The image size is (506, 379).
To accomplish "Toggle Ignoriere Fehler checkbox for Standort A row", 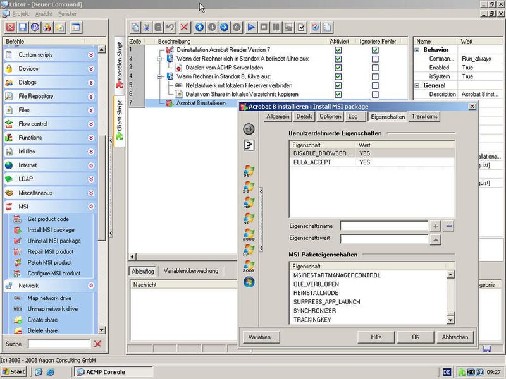I will 375,59.
